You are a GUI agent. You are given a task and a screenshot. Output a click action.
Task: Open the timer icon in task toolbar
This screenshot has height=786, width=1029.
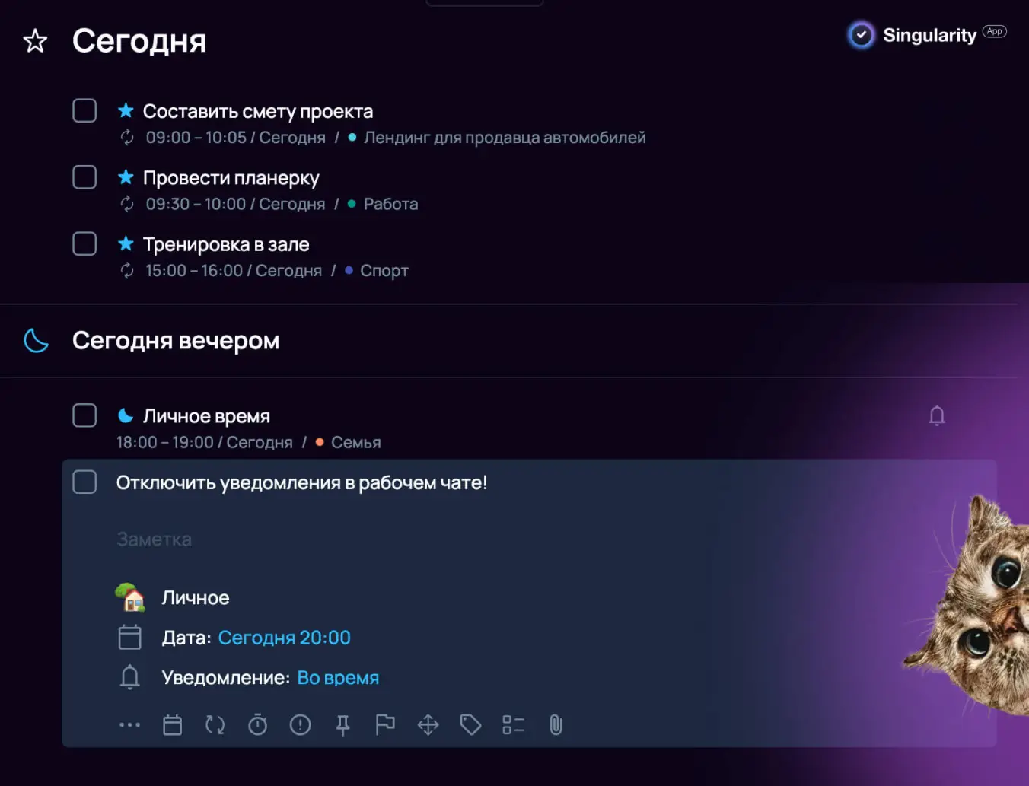258,725
